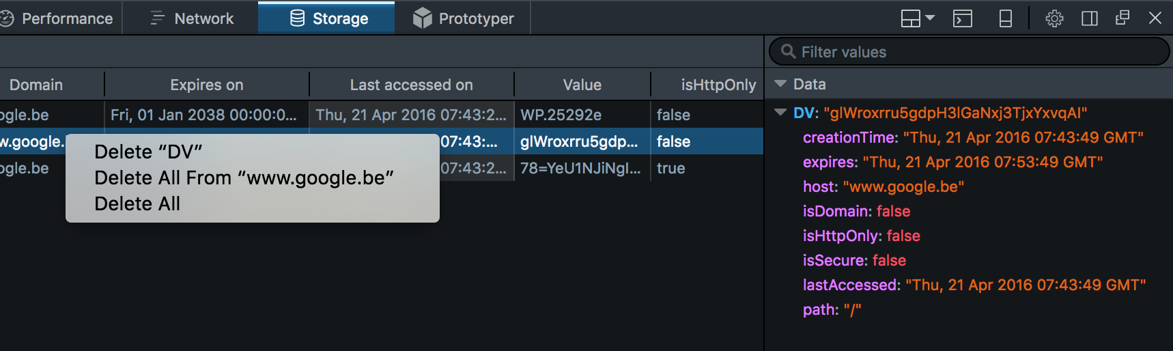Image resolution: width=1173 pixels, height=351 pixels.
Task: Open toolbox settings gear icon
Action: (x=1054, y=18)
